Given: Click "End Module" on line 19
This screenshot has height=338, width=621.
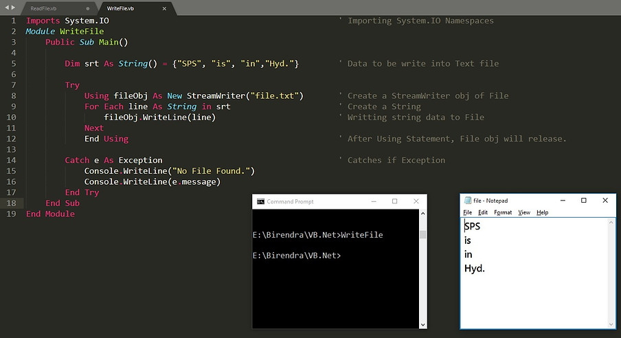Looking at the screenshot, I should tap(50, 214).
